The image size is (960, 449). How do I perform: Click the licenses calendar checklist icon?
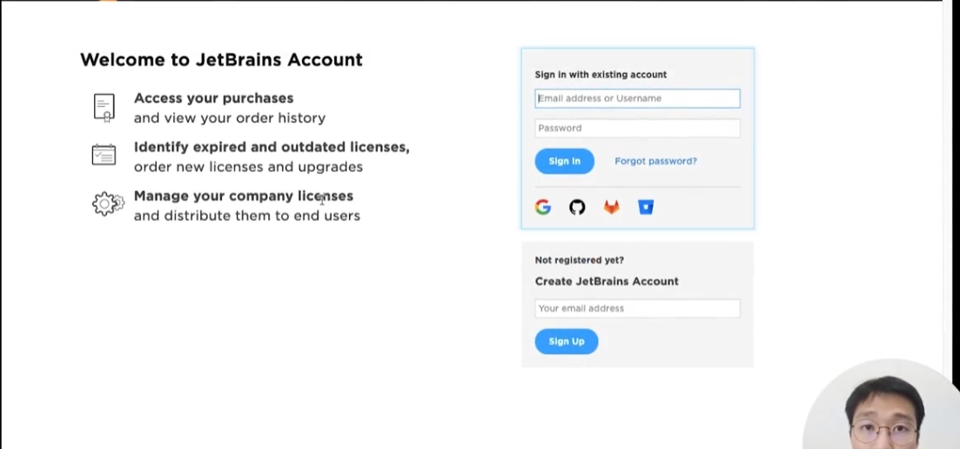[104, 155]
